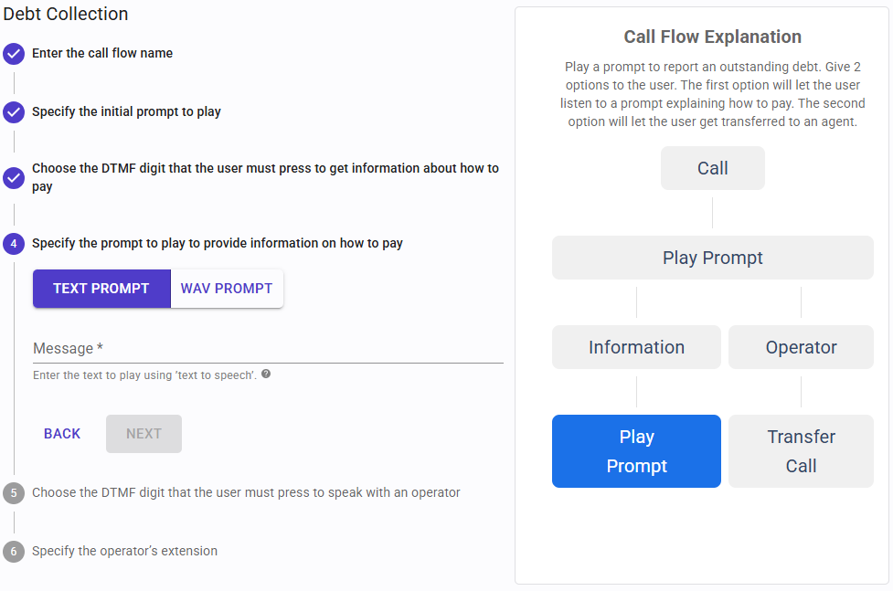Select the numbered circle for step 4
This screenshot has height=591, width=893.
pyautogui.click(x=13, y=244)
